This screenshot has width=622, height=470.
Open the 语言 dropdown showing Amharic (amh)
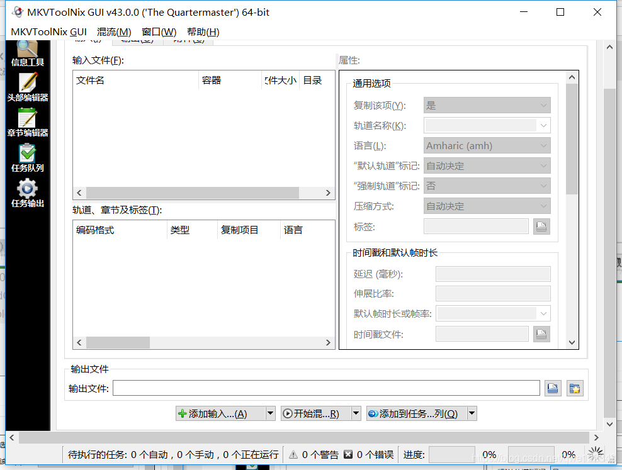point(487,146)
